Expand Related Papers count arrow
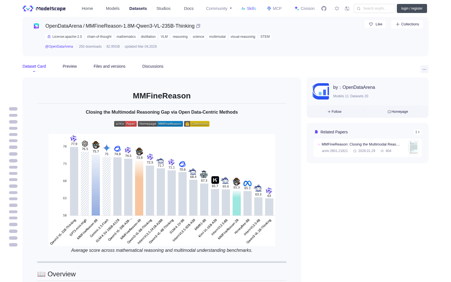The height and width of the screenshot is (282, 451). point(417,132)
